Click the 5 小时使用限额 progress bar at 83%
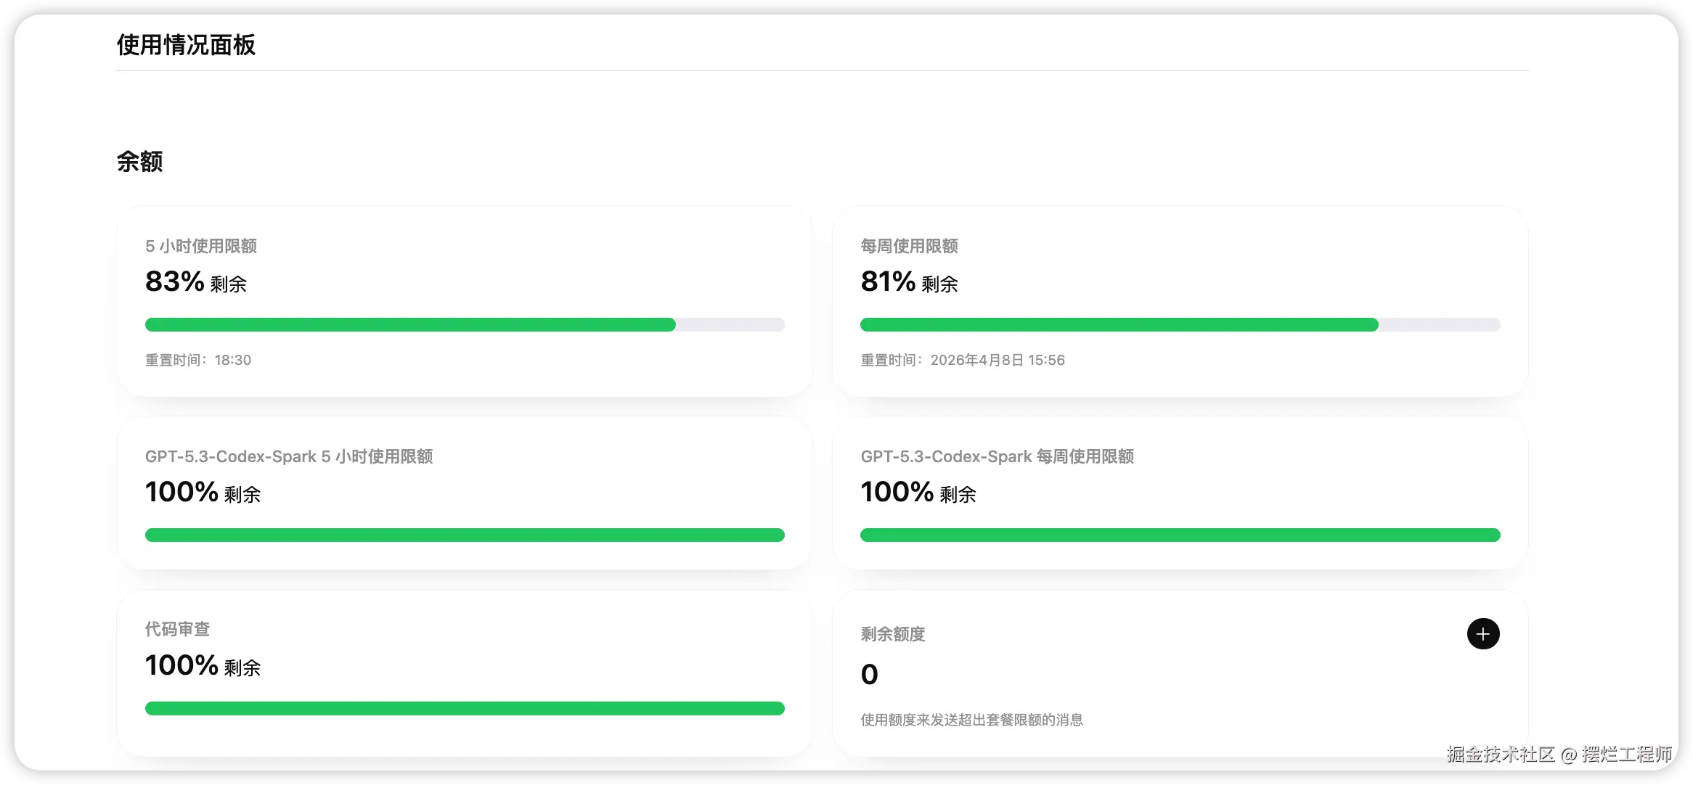This screenshot has height=785, width=1693. click(x=465, y=325)
